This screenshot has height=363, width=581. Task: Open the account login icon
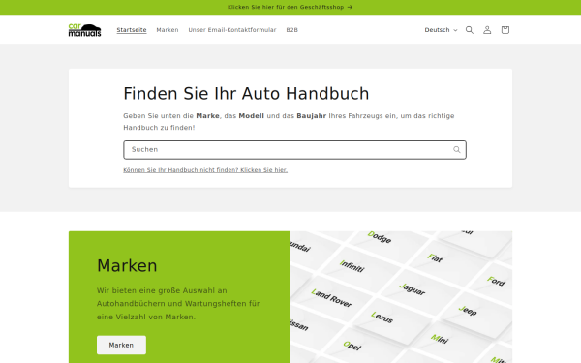pyautogui.click(x=487, y=30)
